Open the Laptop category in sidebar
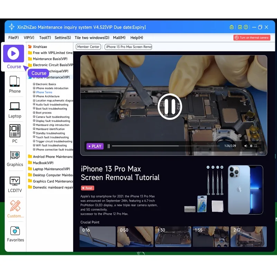The width and height of the screenshot is (277, 277). [15, 106]
